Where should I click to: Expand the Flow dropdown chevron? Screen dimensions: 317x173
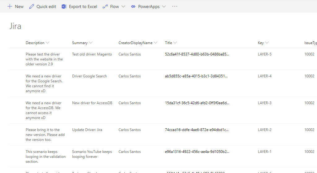[x=123, y=6]
